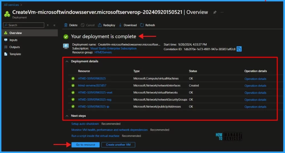Click the Operation details column header
The image size is (285, 153).
coord(255,71)
